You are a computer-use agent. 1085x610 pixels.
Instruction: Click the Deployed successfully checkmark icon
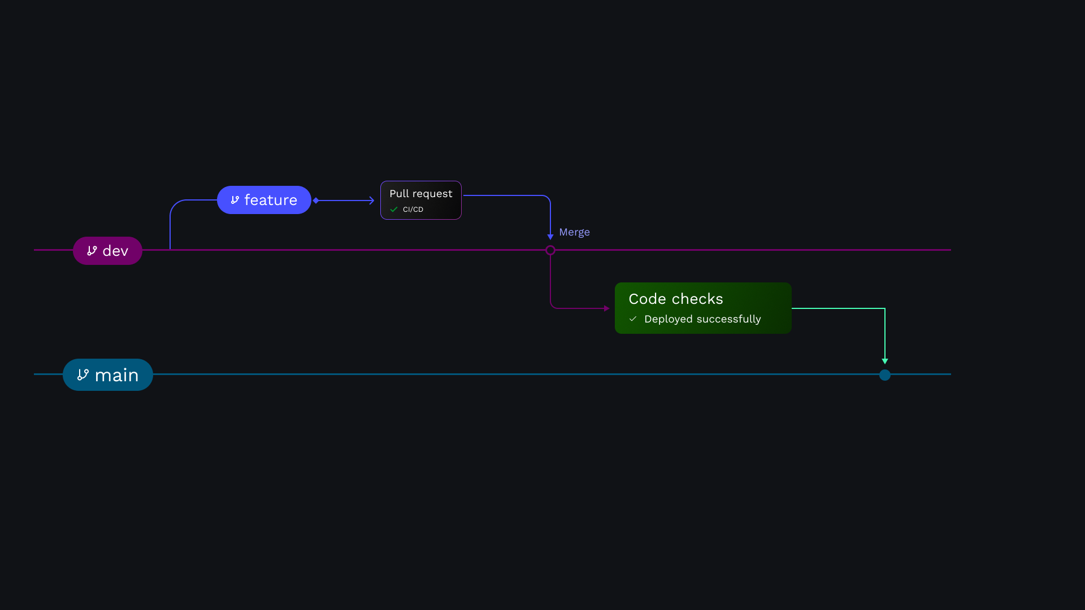click(633, 319)
